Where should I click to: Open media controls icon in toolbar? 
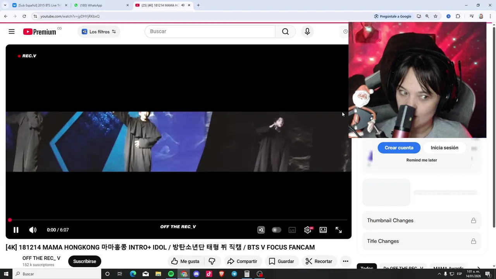point(472,16)
